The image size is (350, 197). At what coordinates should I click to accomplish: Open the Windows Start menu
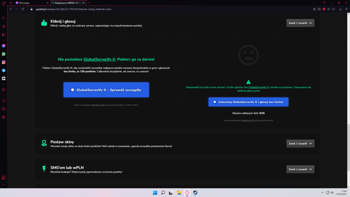155,192
